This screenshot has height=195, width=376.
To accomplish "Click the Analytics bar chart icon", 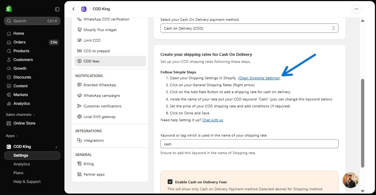I will tap(9, 104).
